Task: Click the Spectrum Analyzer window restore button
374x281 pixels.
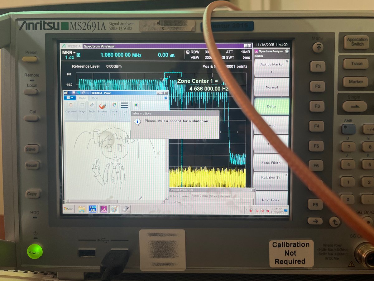Action: pos(249,46)
